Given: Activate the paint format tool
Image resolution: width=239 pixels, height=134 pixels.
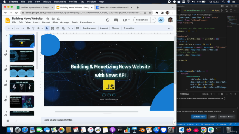Looking at the screenshot, I should pyautogui.click(x=33, y=28).
